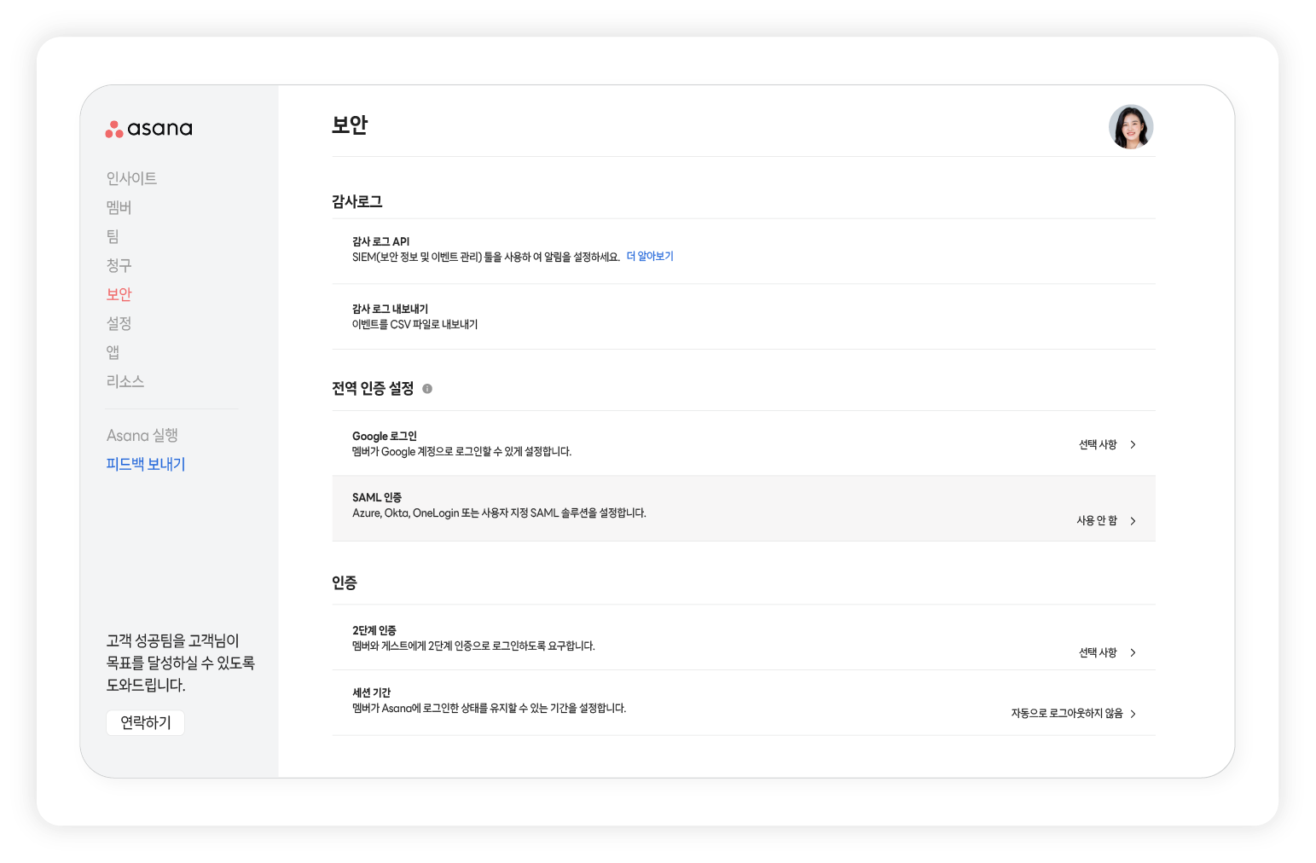Open 앱 sidebar section
The height and width of the screenshot is (863, 1316).
click(x=113, y=352)
